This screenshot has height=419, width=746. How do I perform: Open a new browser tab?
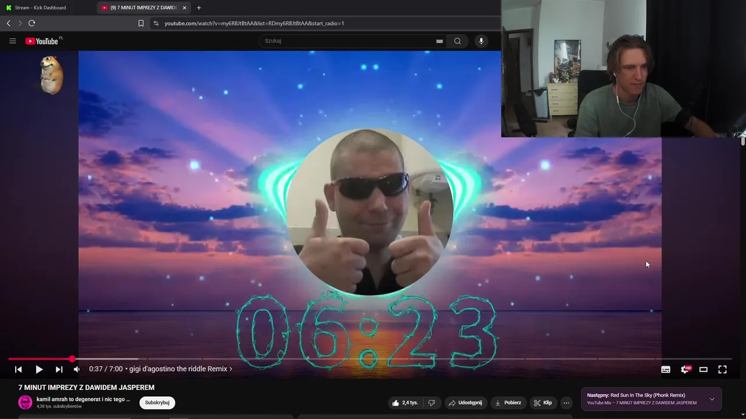coord(199,8)
